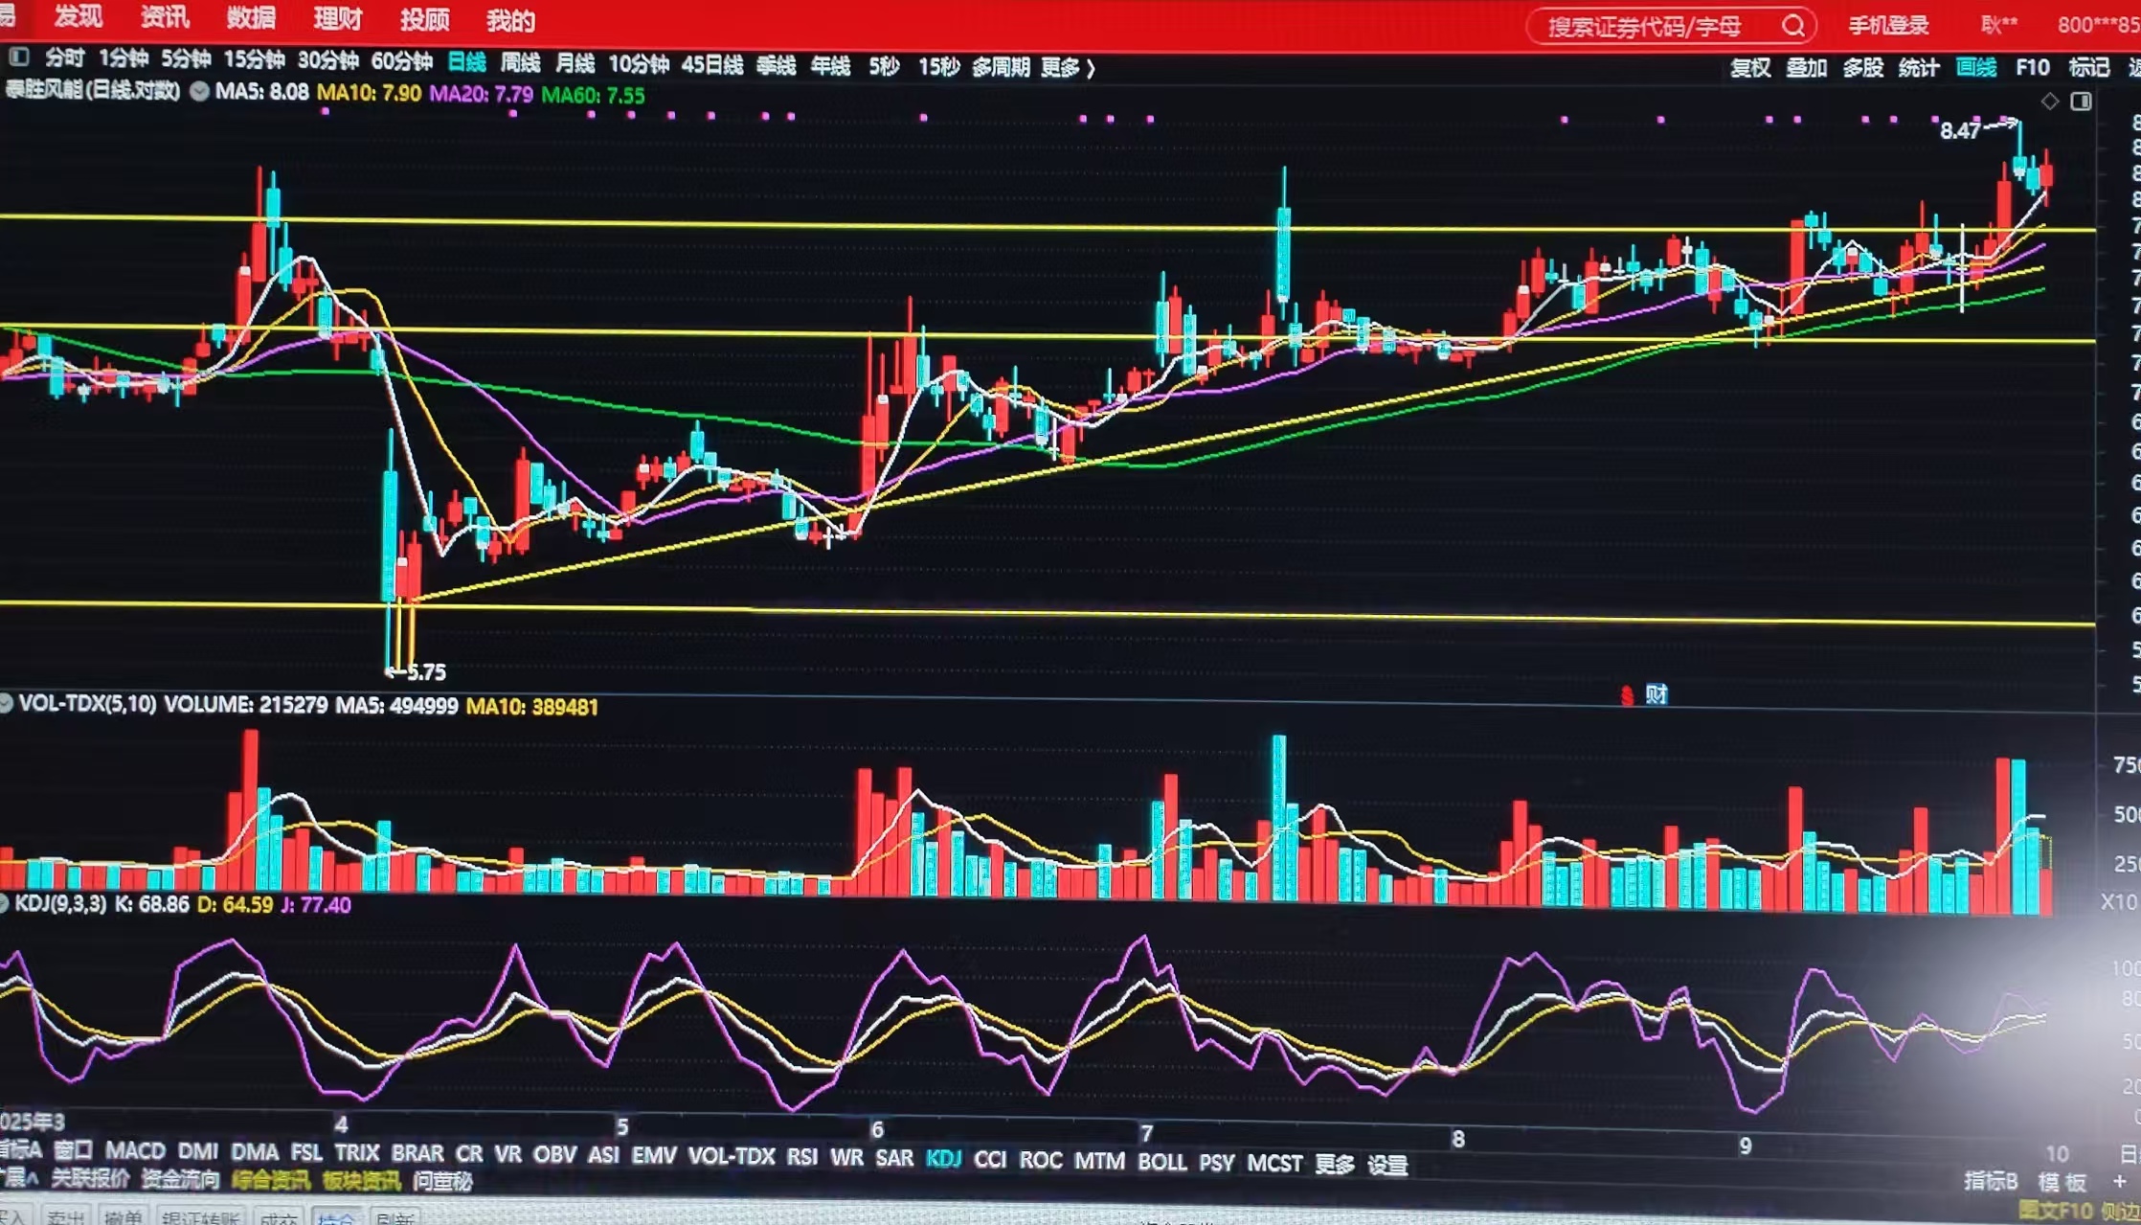Click the plus icon at bottom right

2119,1182
